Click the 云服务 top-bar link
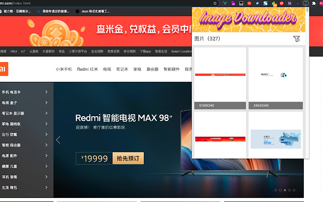The width and height of the screenshot is (323, 202). click(34, 52)
